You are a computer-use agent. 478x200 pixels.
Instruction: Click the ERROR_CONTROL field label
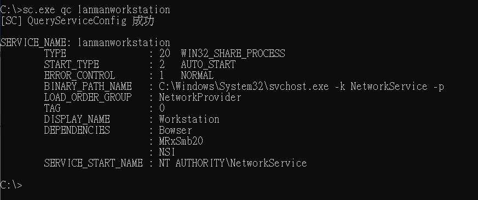click(x=79, y=75)
